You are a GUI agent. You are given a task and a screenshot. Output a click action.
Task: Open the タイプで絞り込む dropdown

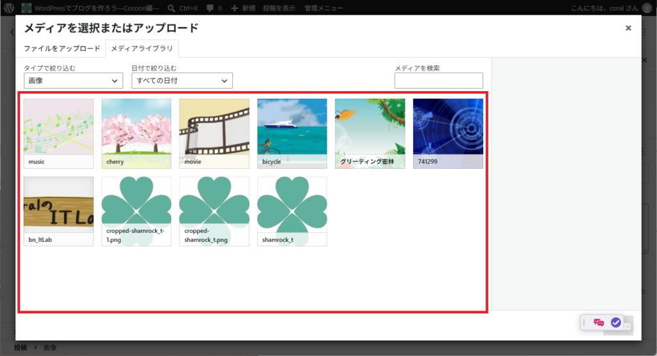pyautogui.click(x=73, y=80)
